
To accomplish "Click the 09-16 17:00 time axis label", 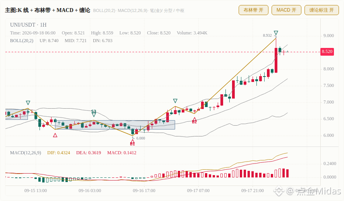I will (x=144, y=191).
